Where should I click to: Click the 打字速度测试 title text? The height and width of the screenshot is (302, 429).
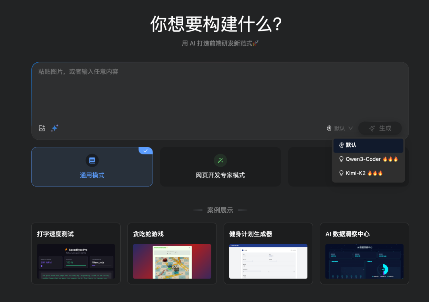(55, 234)
